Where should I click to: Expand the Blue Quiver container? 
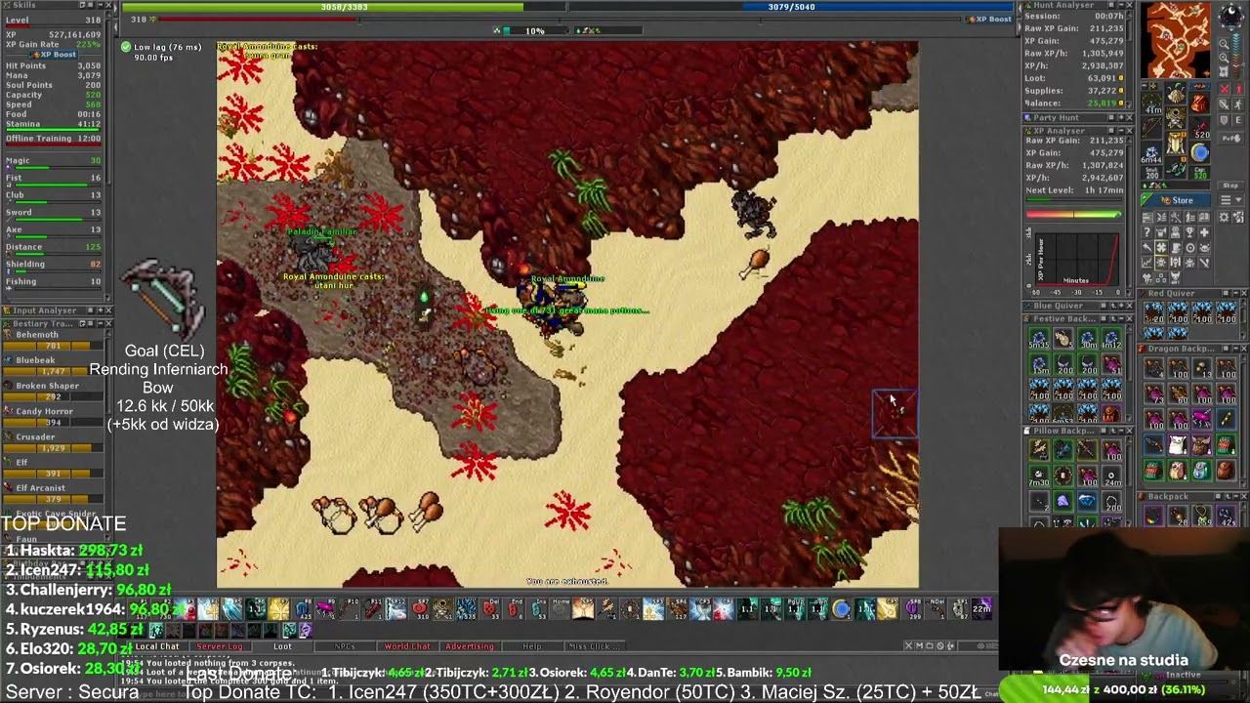point(1121,306)
